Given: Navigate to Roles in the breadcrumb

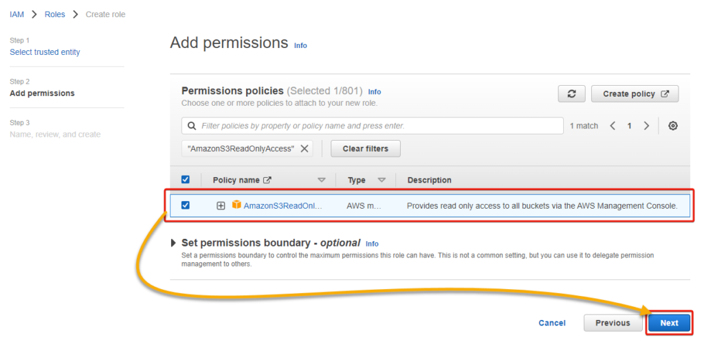Looking at the screenshot, I should point(54,14).
